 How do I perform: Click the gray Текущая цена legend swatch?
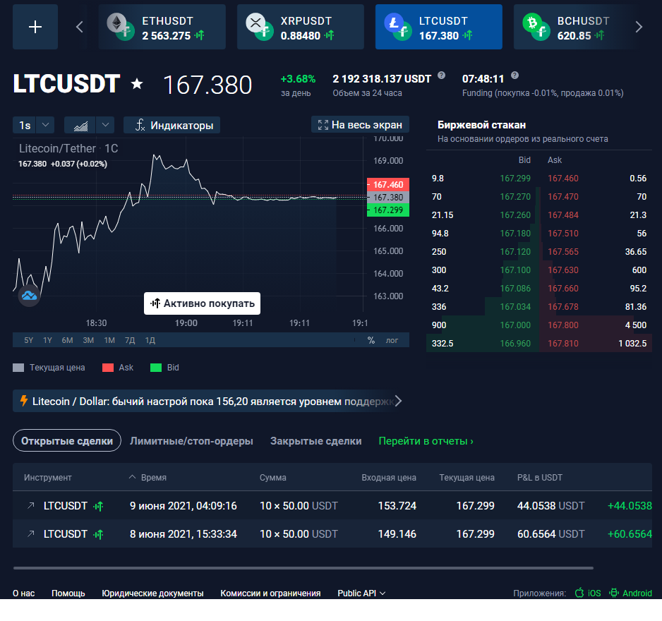[x=18, y=368]
